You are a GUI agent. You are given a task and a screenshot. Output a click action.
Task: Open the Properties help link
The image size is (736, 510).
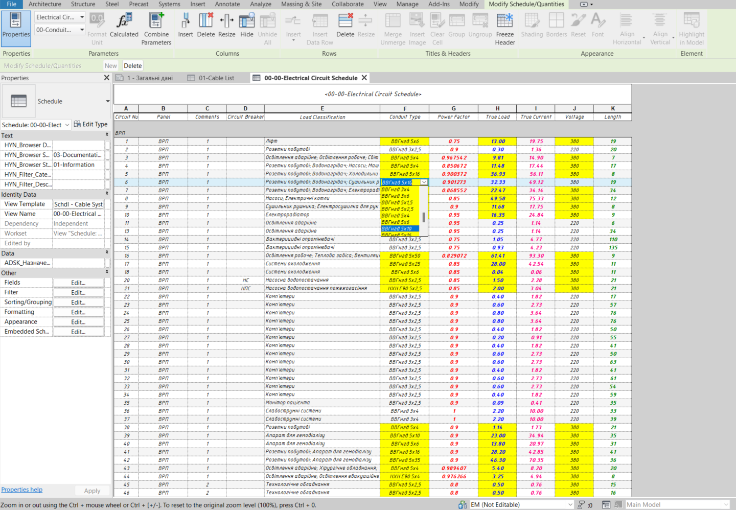(x=22, y=490)
